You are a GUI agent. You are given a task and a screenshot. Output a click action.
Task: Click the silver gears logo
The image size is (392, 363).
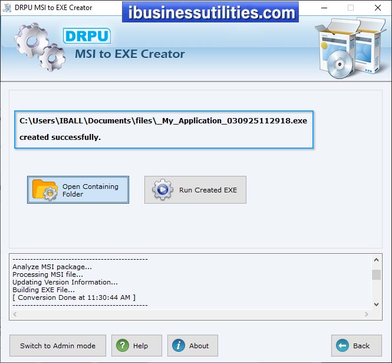[39, 47]
